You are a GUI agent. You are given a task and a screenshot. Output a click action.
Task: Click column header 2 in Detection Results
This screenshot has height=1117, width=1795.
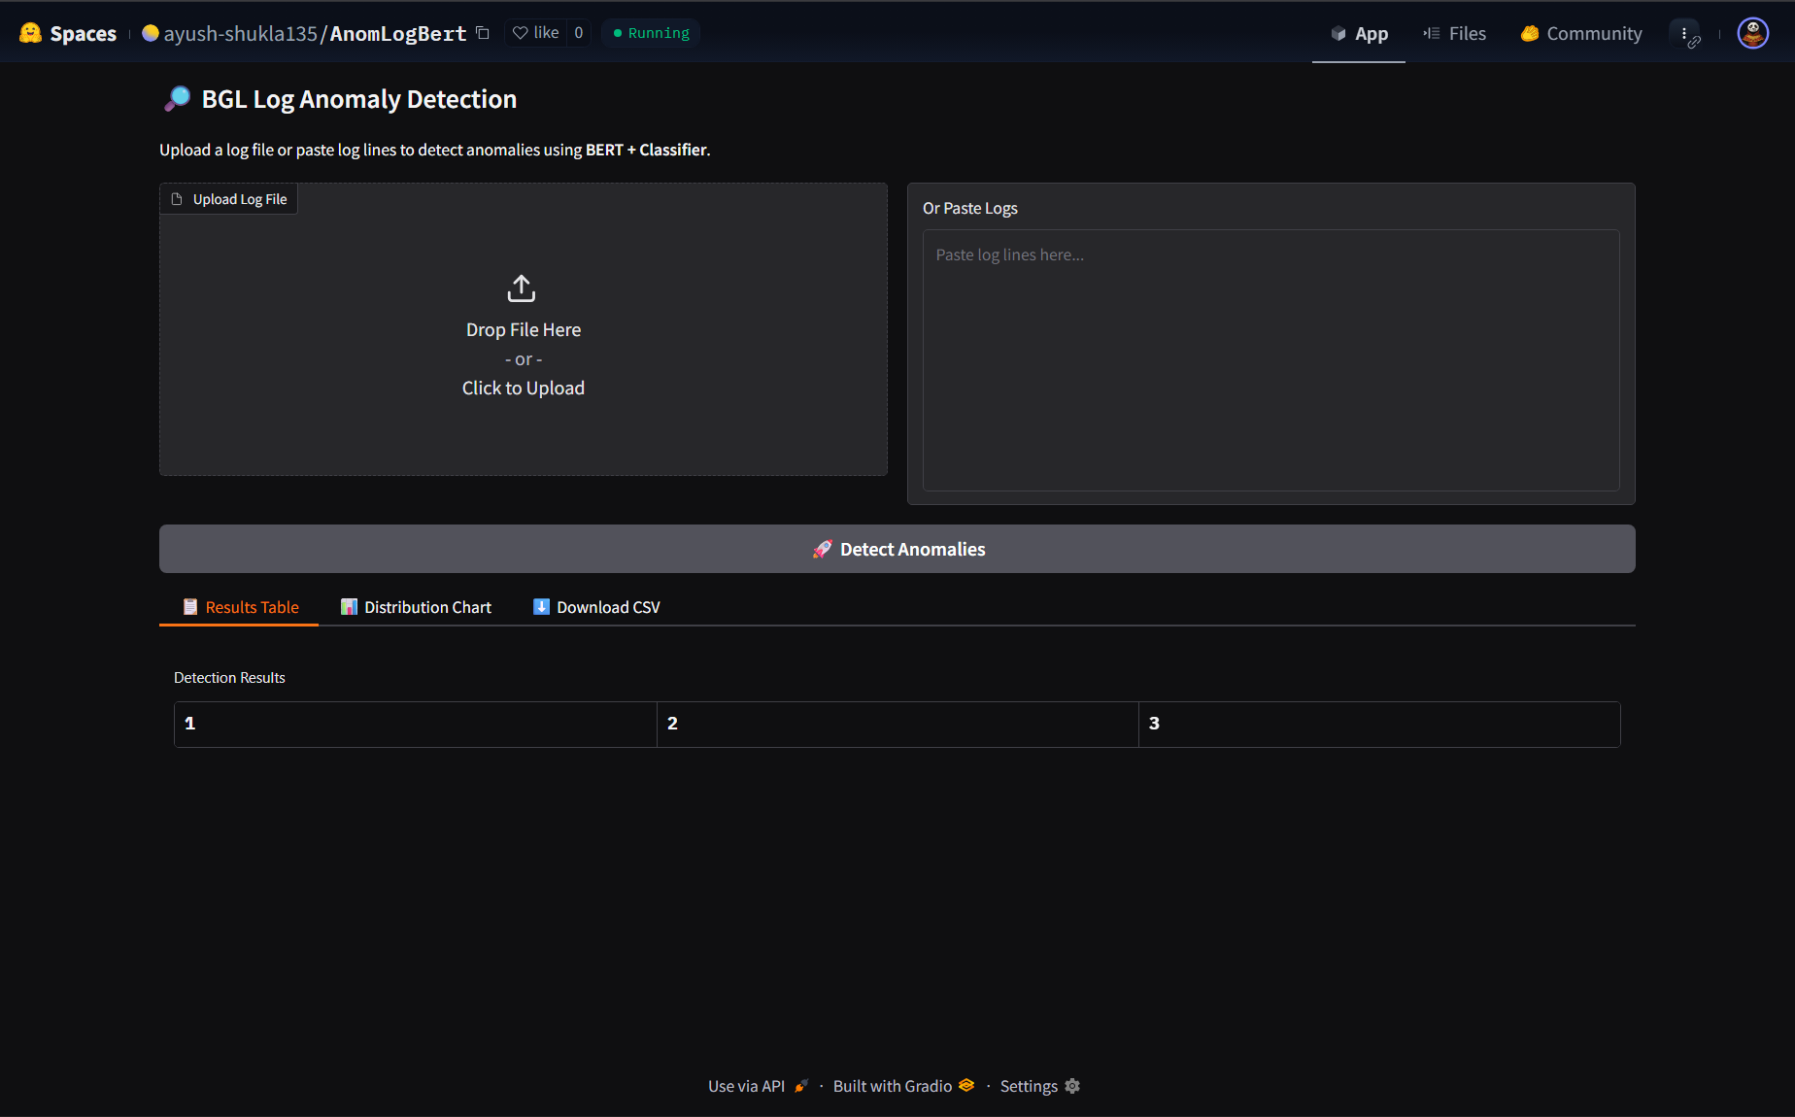pos(897,724)
